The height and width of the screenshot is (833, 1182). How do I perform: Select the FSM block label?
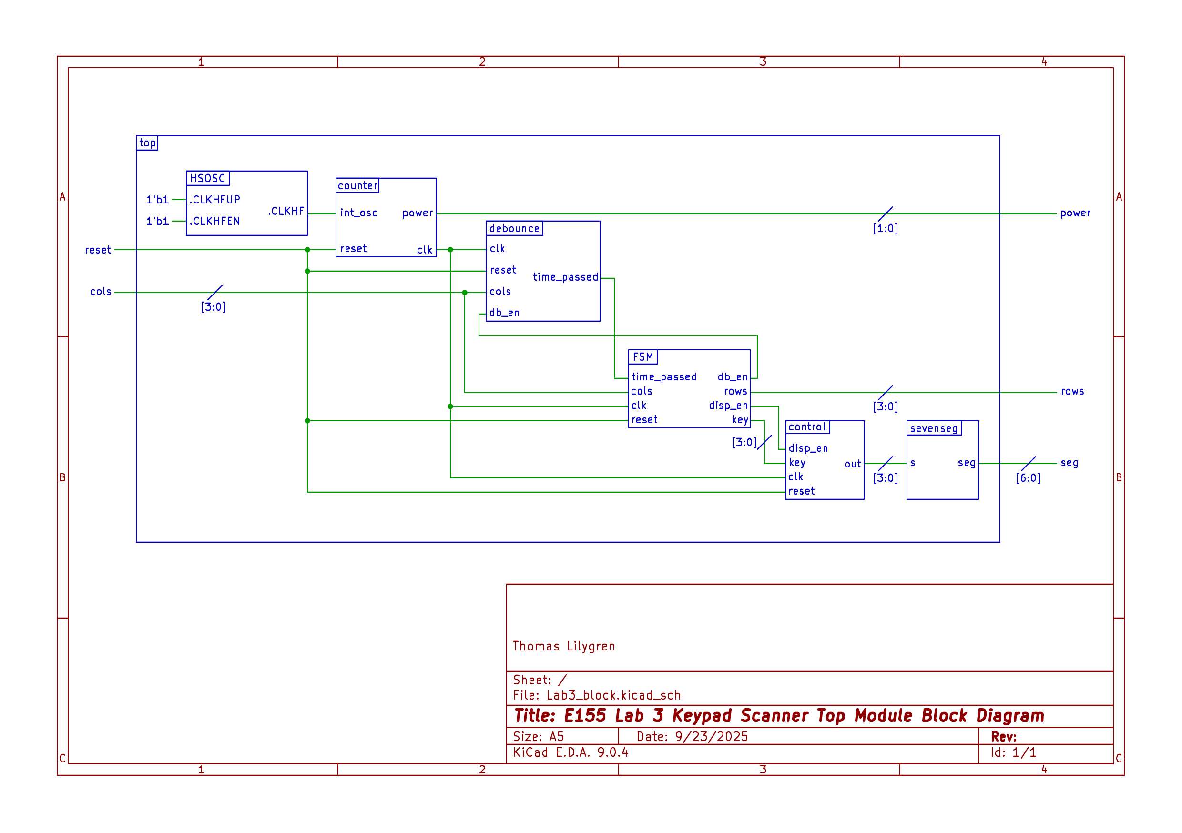pos(642,357)
